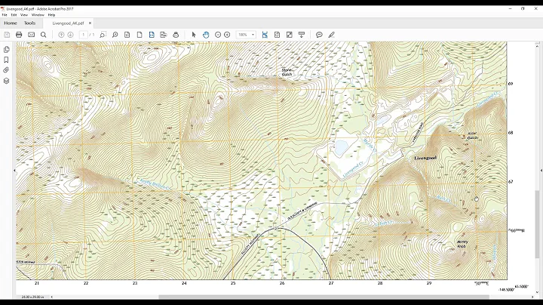Go to next page down arrow
This screenshot has width=543, height=305.
click(x=70, y=35)
